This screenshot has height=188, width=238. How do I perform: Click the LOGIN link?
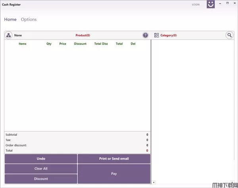click(196, 4)
